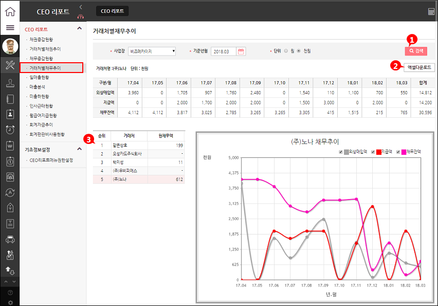Click the 검색 search button
Screen dimensions: 438x306
416,51
